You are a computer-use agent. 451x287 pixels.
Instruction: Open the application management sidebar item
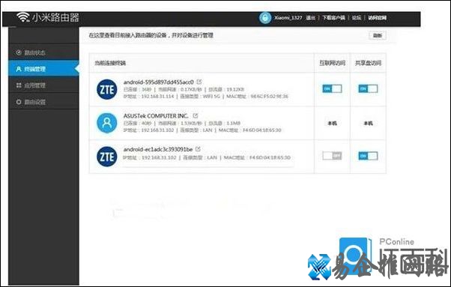coord(43,85)
